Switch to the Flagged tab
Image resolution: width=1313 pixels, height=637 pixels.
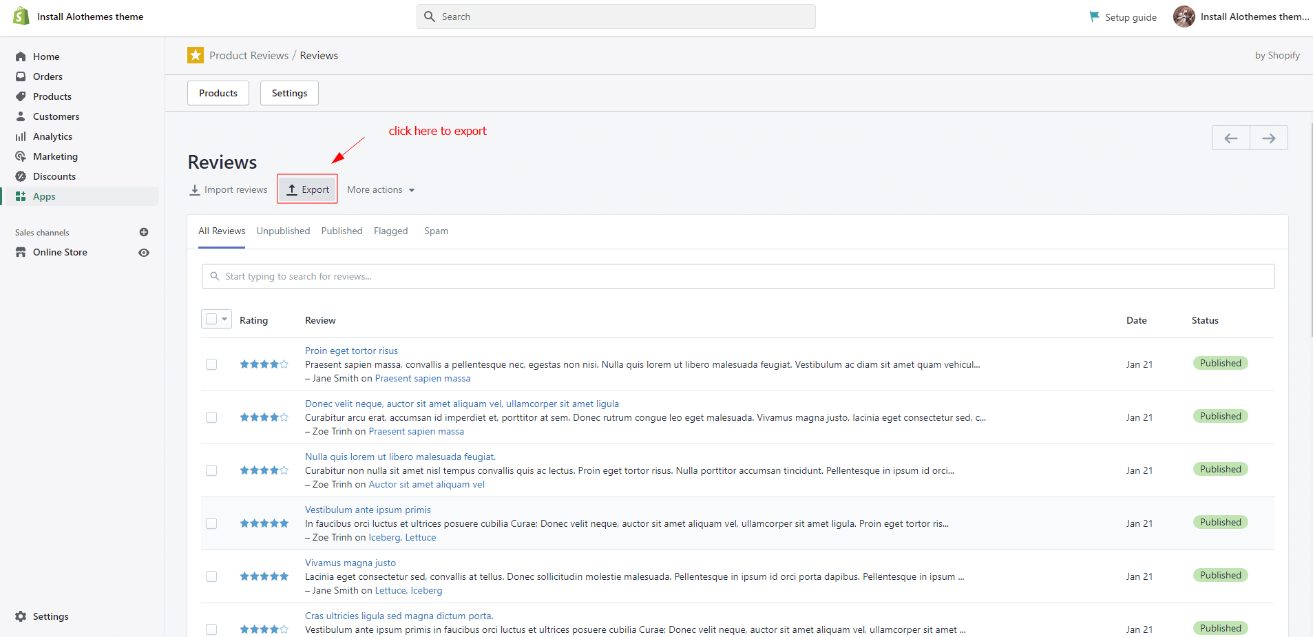click(x=390, y=231)
